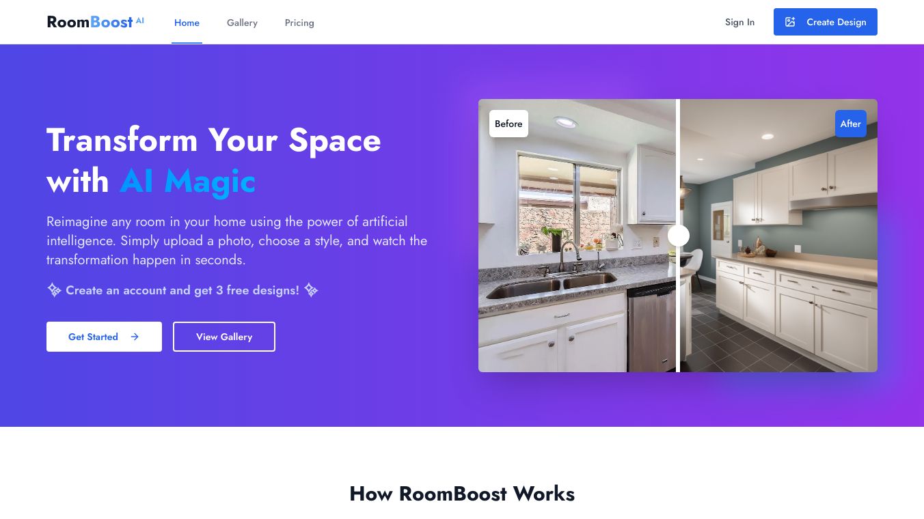The width and height of the screenshot is (924, 519).
Task: Click the sparkle icon before 'Create an account'
Action: click(x=54, y=290)
